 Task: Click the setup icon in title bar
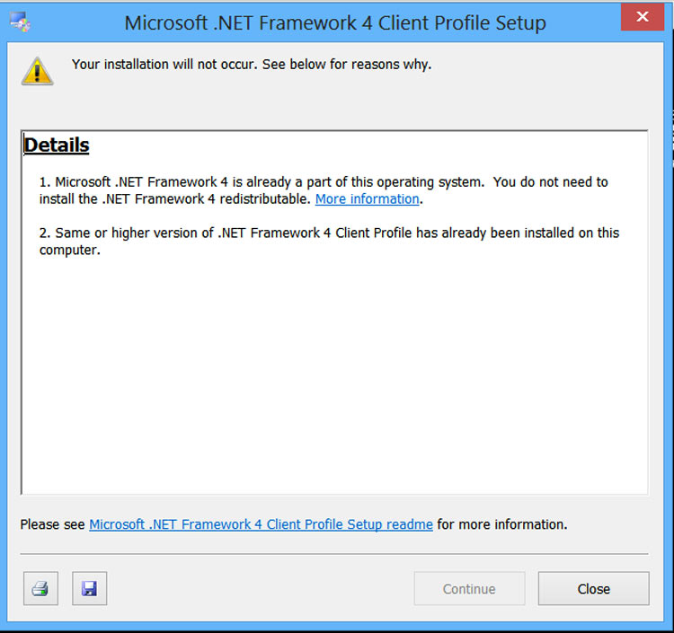pyautogui.click(x=20, y=22)
